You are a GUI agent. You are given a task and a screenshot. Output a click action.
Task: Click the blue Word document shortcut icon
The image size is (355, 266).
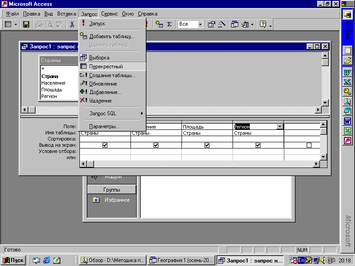tap(347, 121)
